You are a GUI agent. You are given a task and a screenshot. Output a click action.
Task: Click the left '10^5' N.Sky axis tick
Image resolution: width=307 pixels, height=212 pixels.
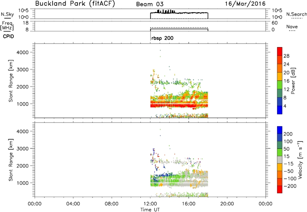point(23,11)
